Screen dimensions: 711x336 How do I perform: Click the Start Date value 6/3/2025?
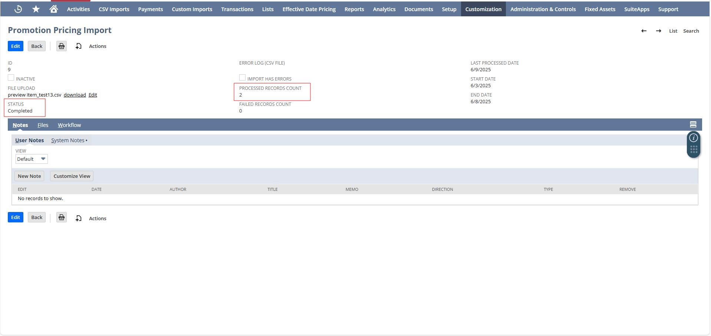point(481,85)
